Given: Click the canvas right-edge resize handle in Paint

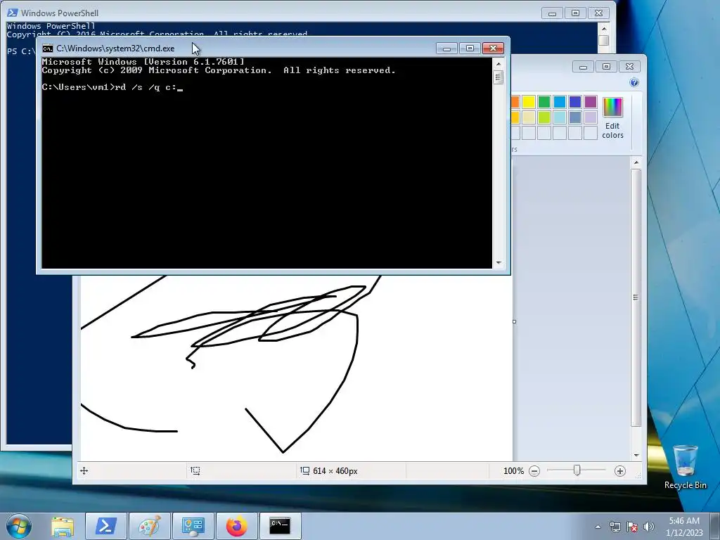Looking at the screenshot, I should [x=514, y=321].
